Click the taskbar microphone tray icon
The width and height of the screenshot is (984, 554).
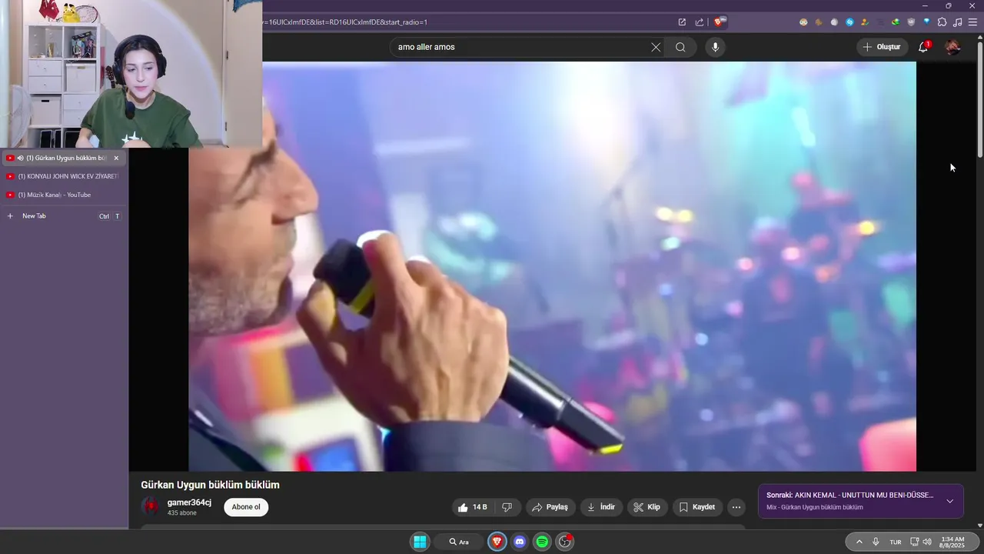876,542
